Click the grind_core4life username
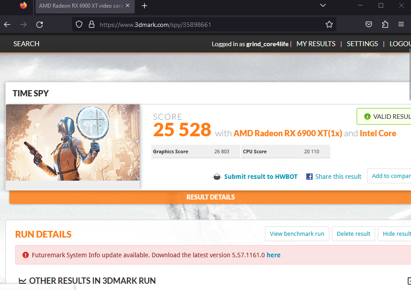The image size is (411, 290). click(x=267, y=44)
